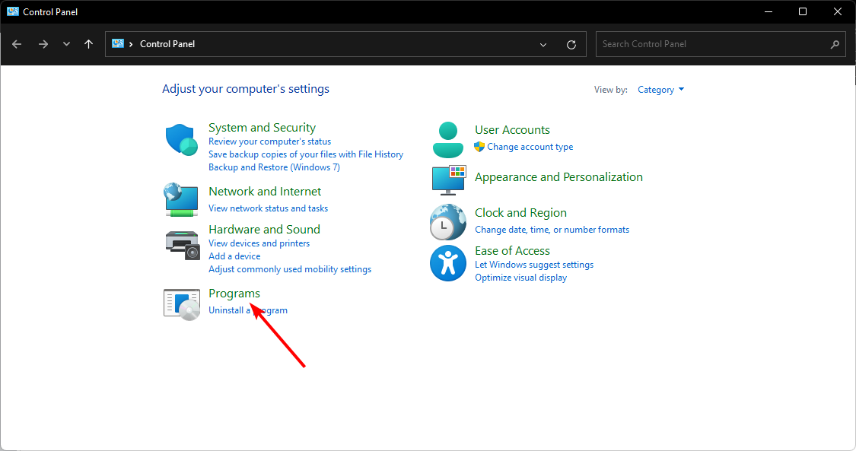Select Add a device link
Viewport: 856px width, 451px height.
coord(234,256)
